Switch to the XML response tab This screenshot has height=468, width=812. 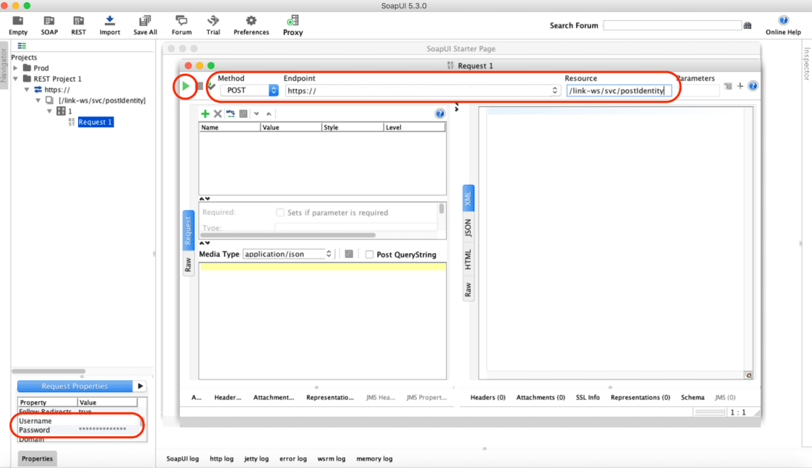[468, 198]
